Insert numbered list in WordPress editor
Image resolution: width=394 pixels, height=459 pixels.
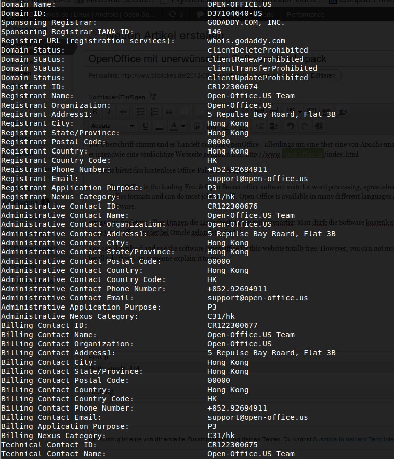[154, 112]
